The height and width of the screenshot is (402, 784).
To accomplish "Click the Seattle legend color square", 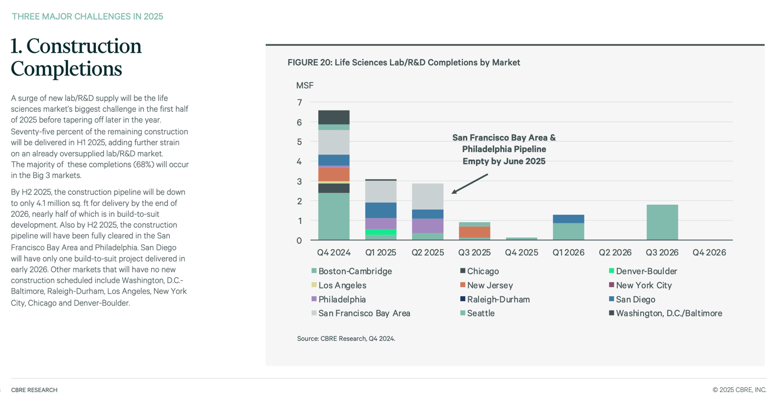I will click(x=463, y=313).
